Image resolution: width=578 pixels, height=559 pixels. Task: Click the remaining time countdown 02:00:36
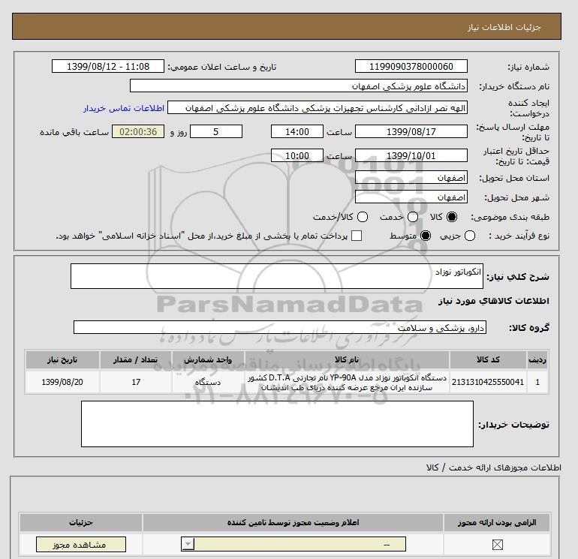pos(138,131)
